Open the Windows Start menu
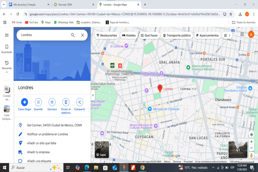258x172 pixels. tap(4, 168)
